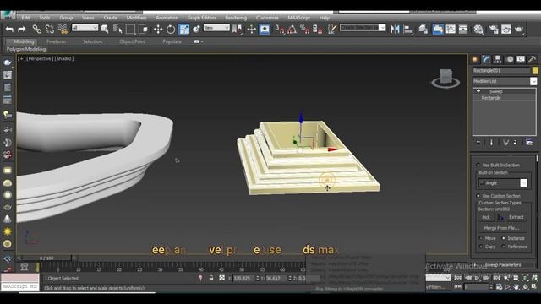Expand the Sweep Parameters rollout
The width and height of the screenshot is (541, 304).
click(x=503, y=265)
